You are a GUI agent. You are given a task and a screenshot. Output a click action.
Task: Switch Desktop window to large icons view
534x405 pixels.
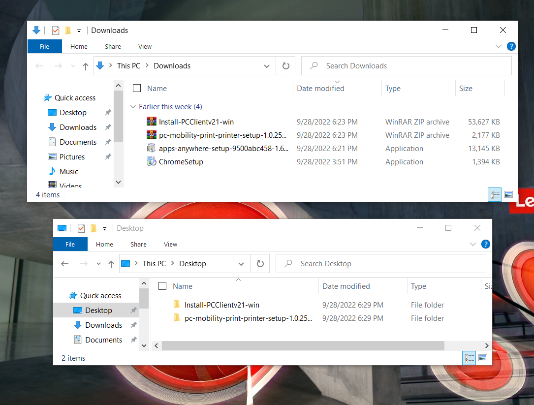click(483, 358)
